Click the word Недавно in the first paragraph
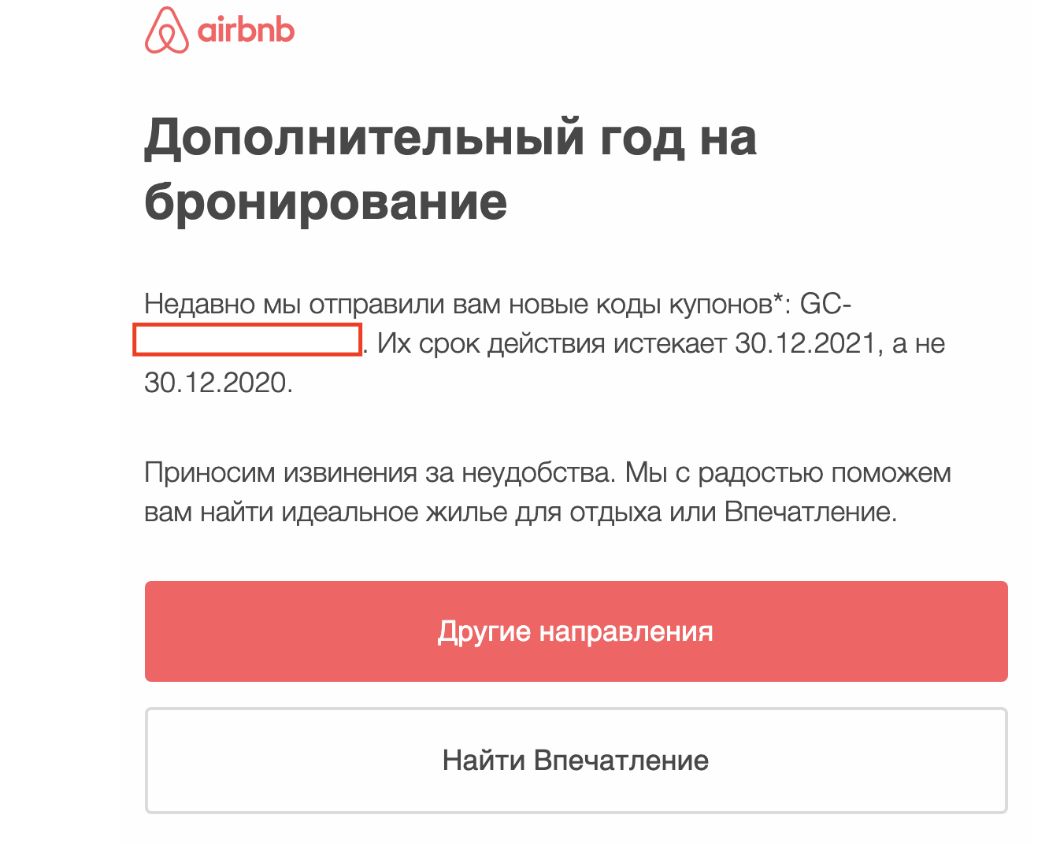The width and height of the screenshot is (1060, 844). 200,304
